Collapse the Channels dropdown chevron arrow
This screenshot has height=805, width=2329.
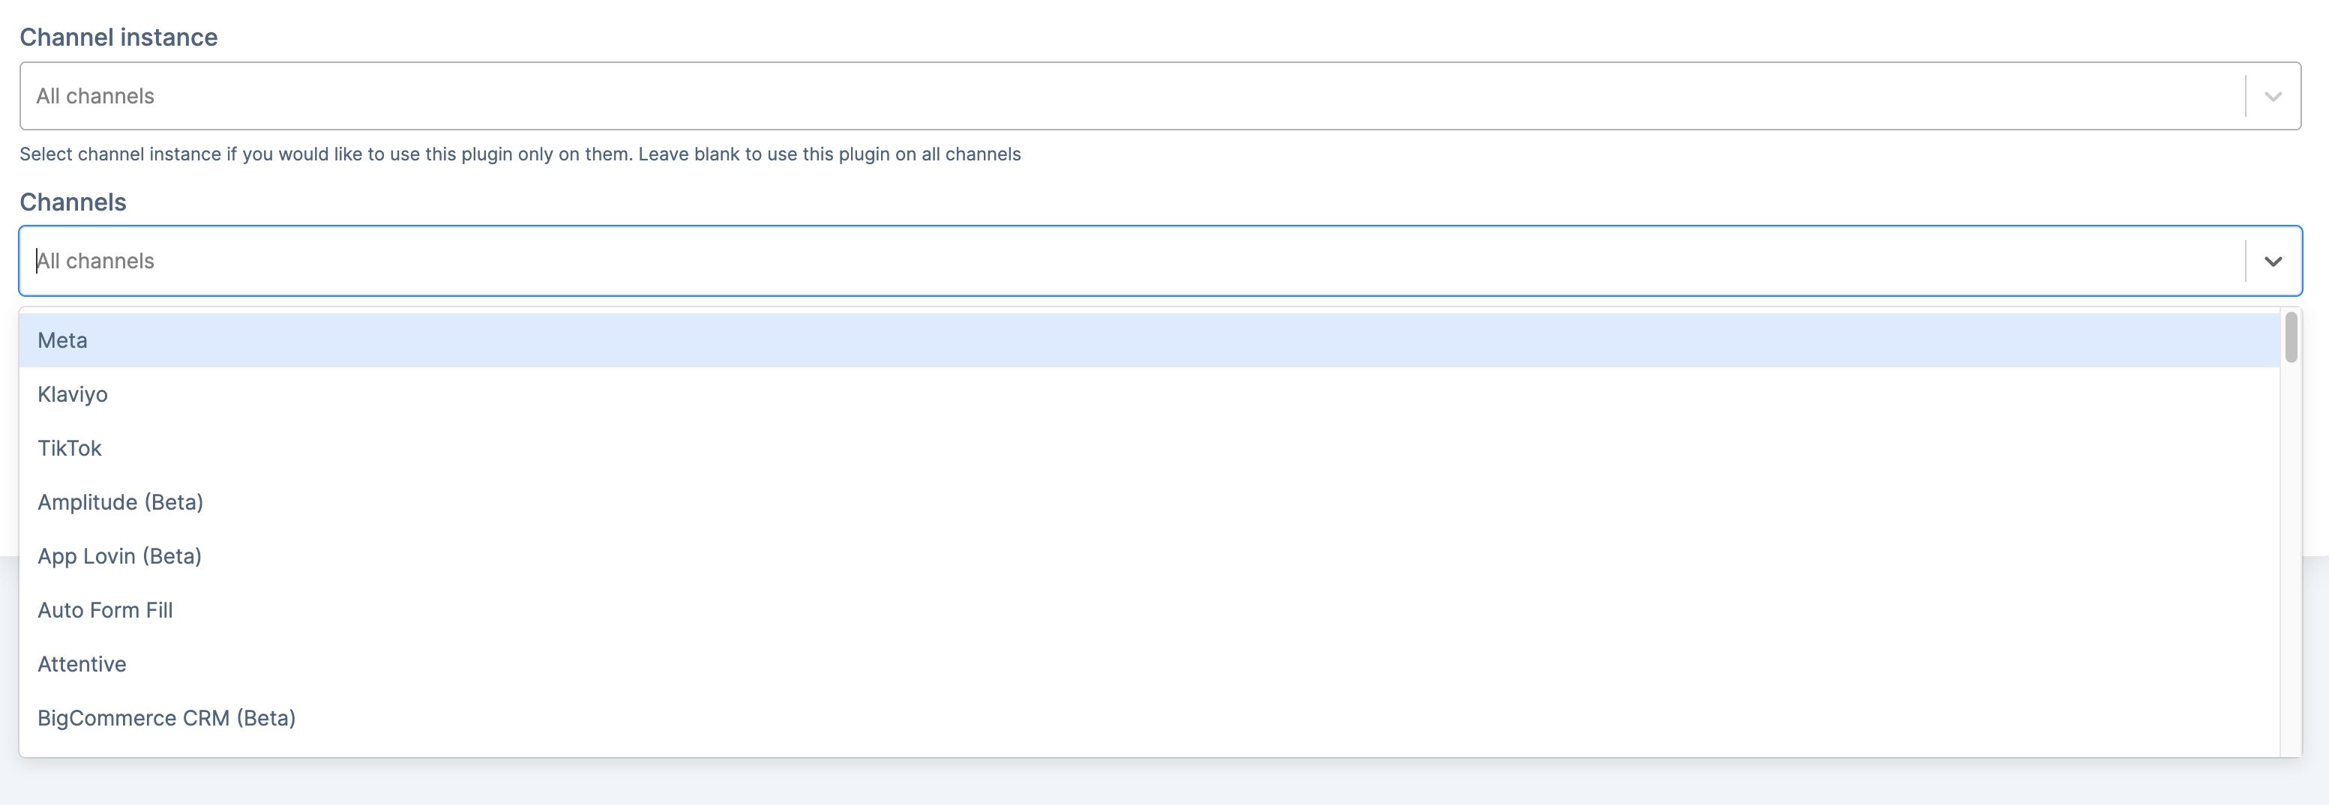tap(2273, 261)
